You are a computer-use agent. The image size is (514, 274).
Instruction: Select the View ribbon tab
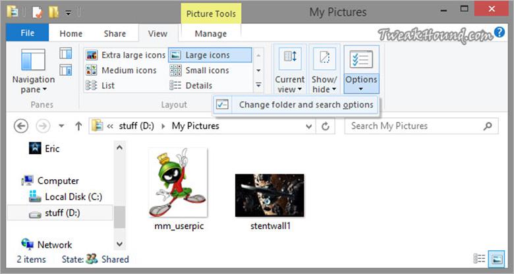[157, 34]
